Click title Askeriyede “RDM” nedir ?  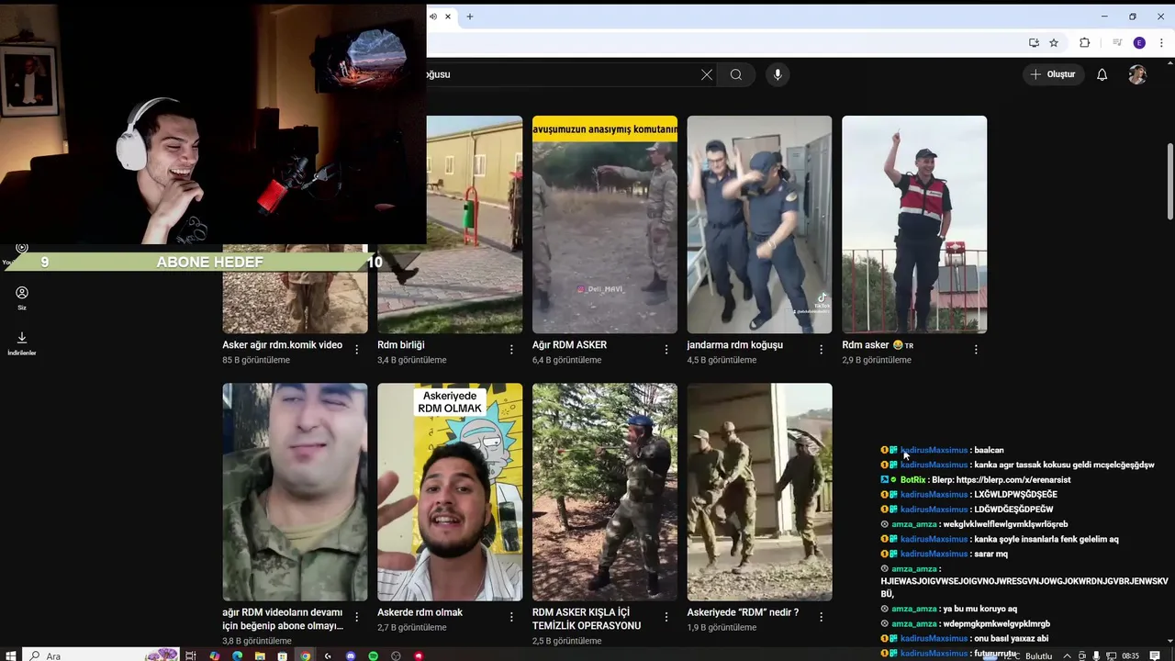743,612
